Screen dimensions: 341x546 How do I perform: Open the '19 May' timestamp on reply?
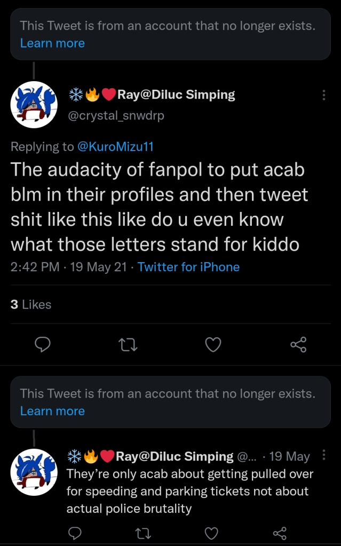pyautogui.click(x=289, y=456)
